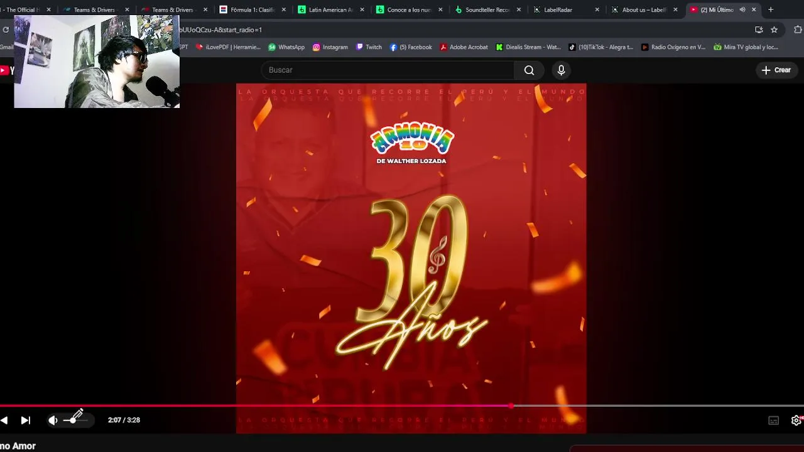The width and height of the screenshot is (804, 452).
Task: Start voice search with microphone icon
Action: tap(561, 70)
